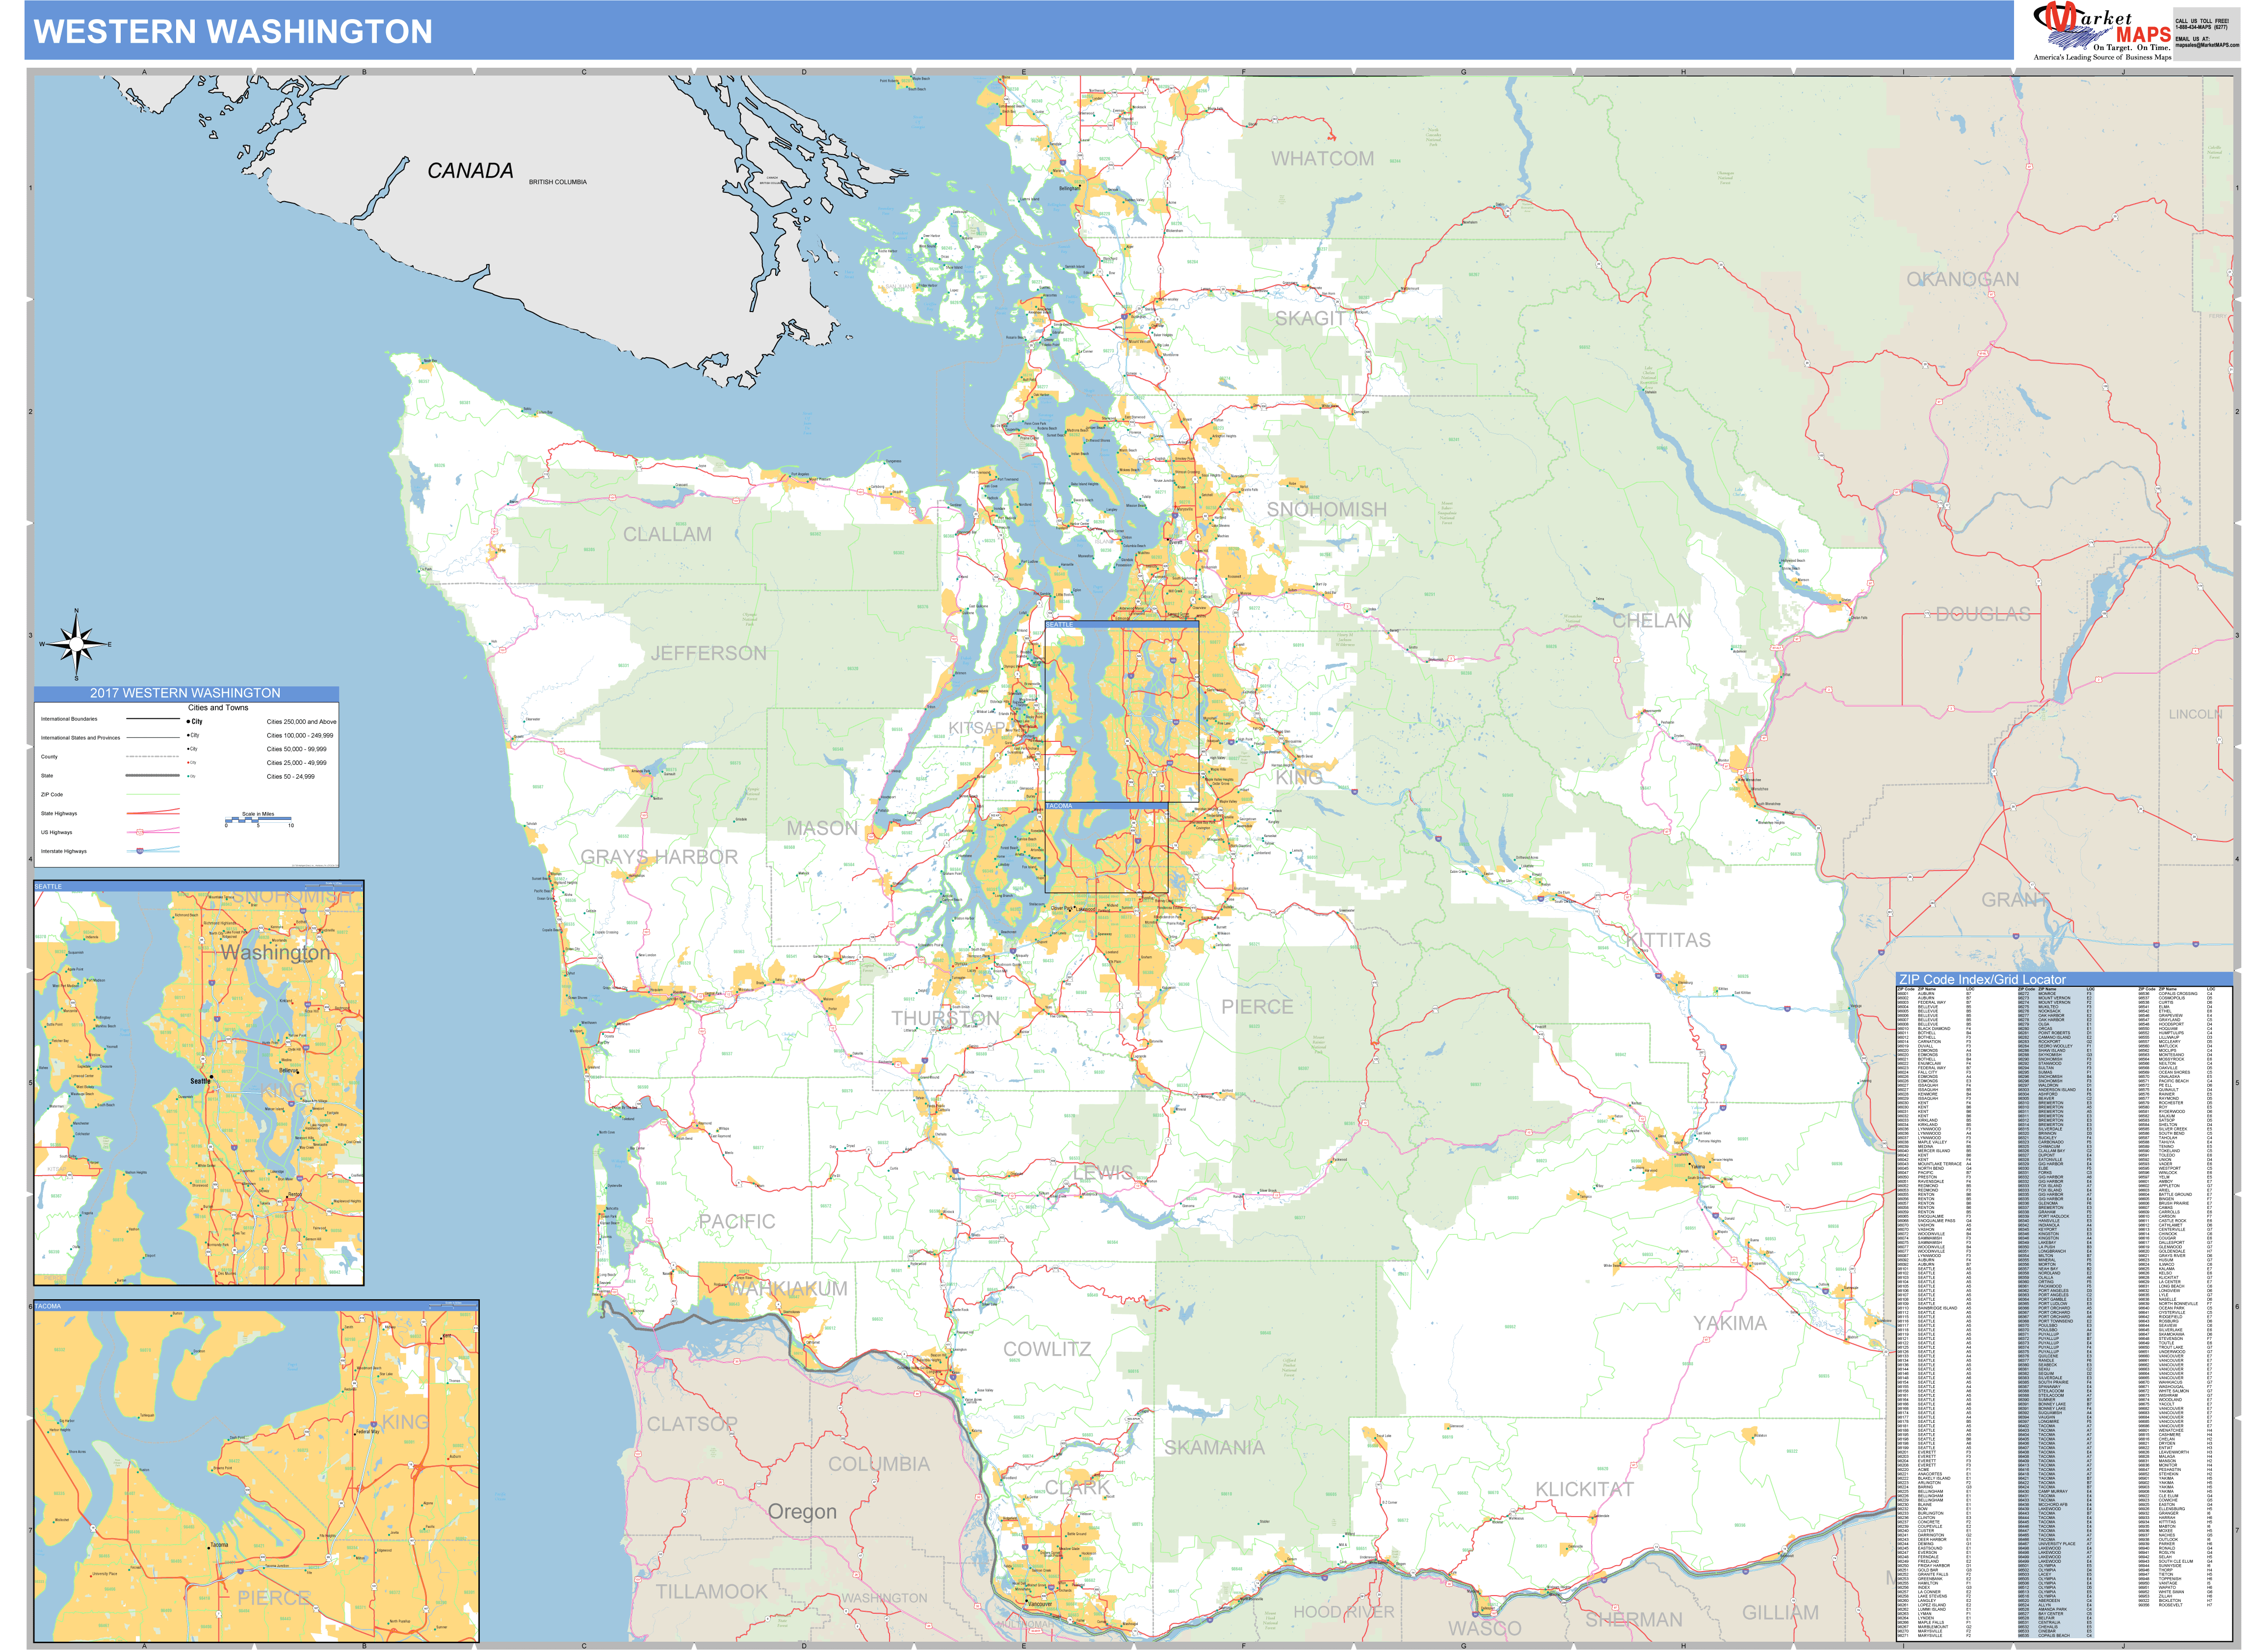
Task: Select the DOUGLAS county label
Action: pos(1982,614)
